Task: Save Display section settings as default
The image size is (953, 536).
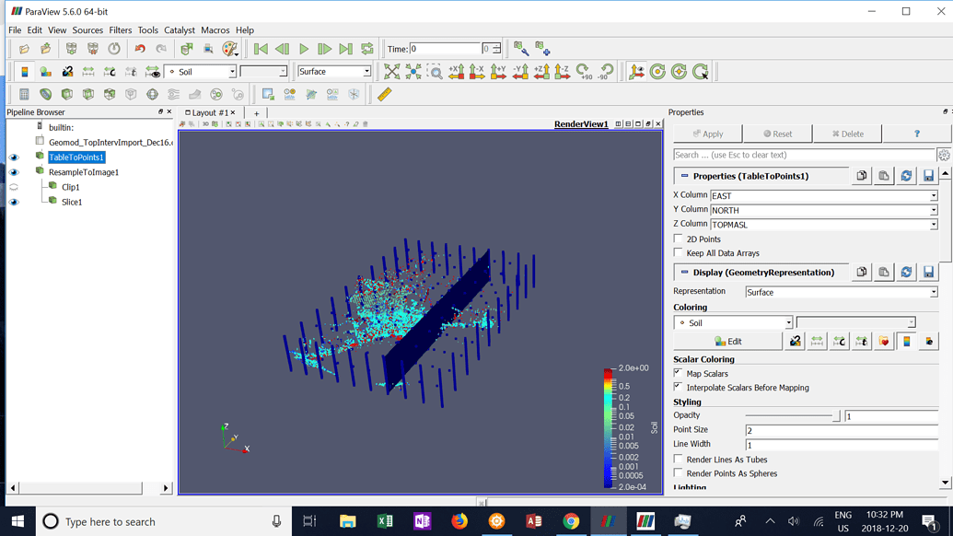Action: click(x=929, y=273)
